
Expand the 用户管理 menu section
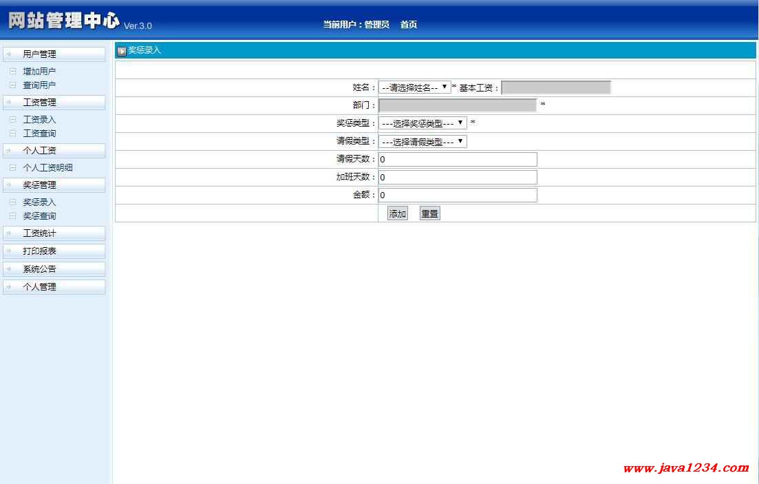coord(54,54)
